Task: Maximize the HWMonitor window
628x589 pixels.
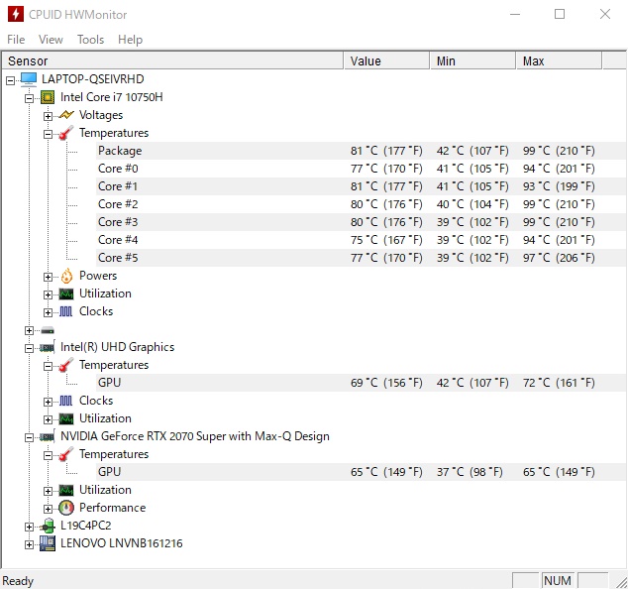Action: (560, 15)
